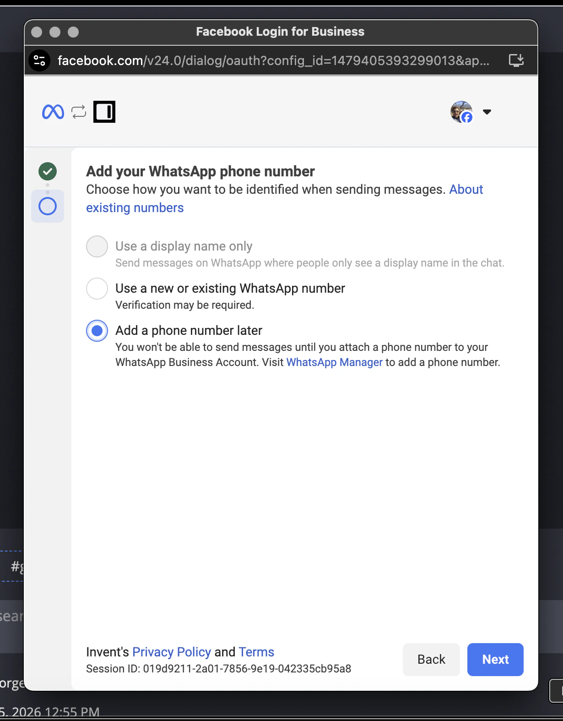This screenshot has height=721, width=563.
Task: Open Invent's Privacy Policy link
Action: pos(172,652)
